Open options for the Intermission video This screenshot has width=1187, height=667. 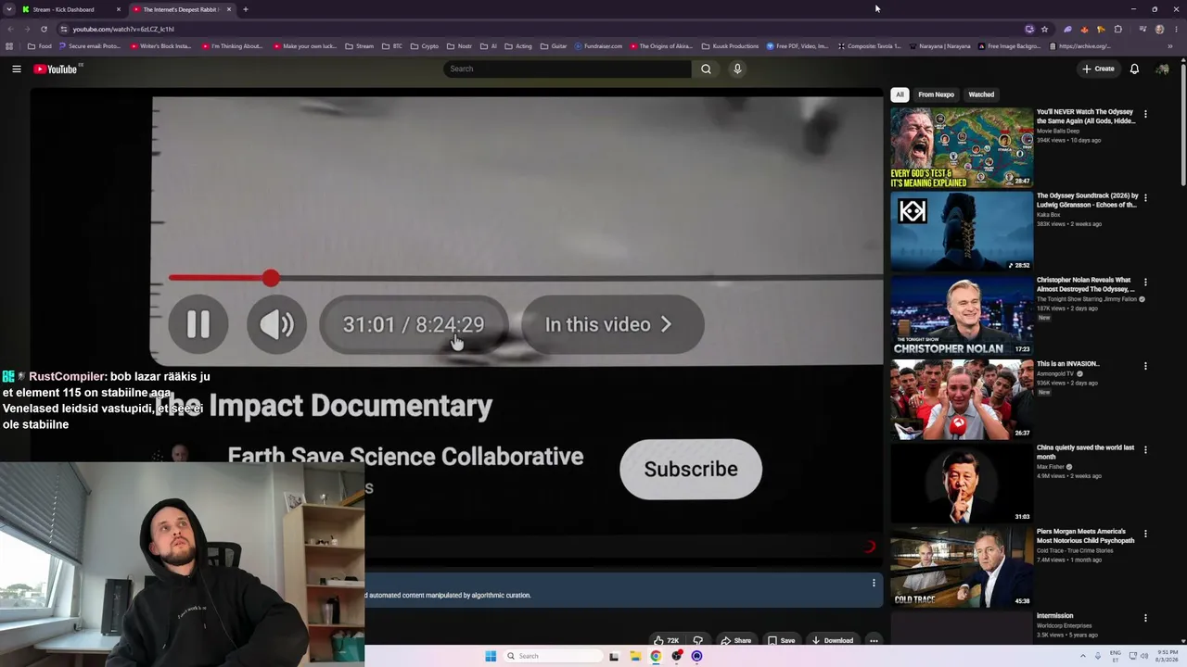[1145, 618]
